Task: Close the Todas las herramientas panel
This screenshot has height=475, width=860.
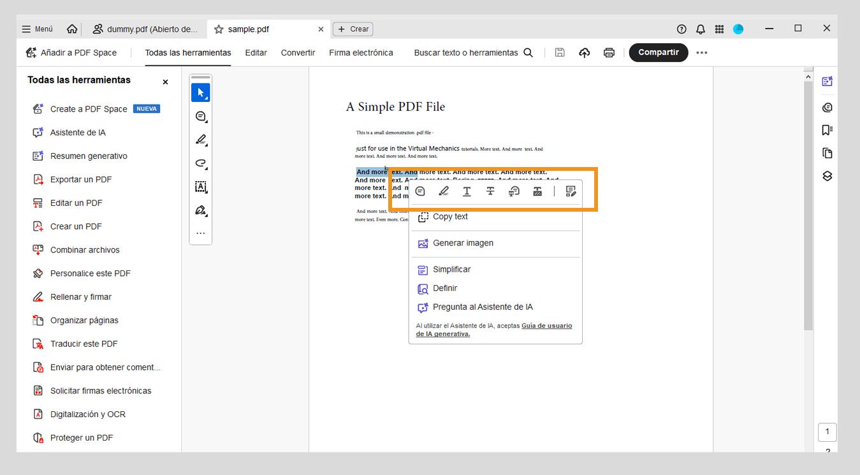Action: (165, 82)
